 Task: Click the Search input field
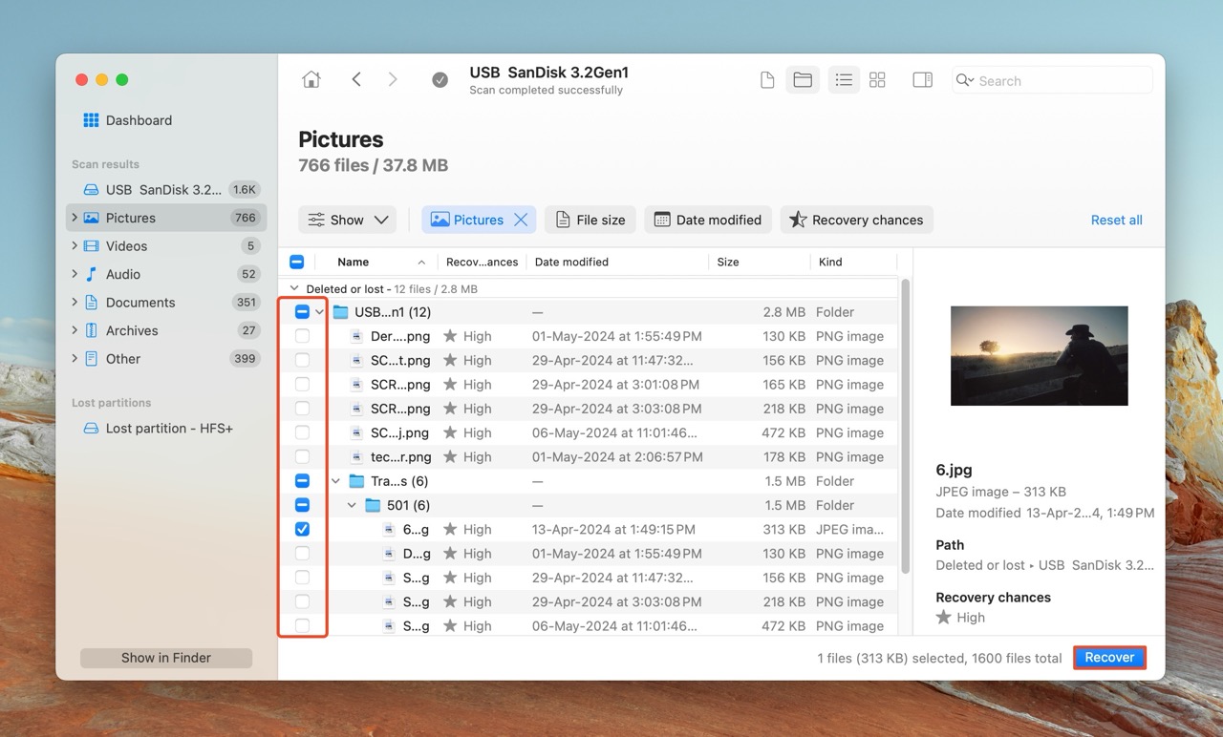1061,81
